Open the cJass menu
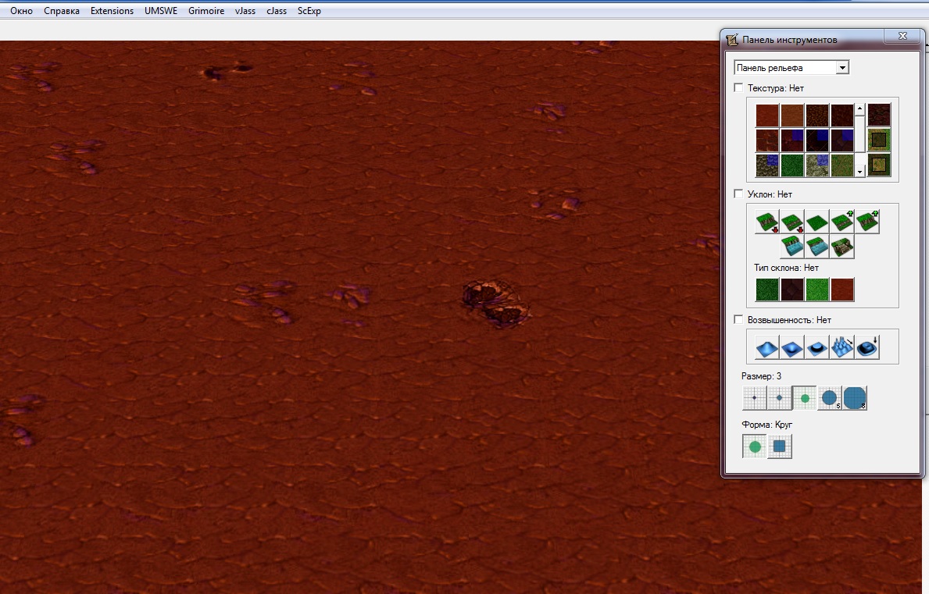 pyautogui.click(x=277, y=11)
